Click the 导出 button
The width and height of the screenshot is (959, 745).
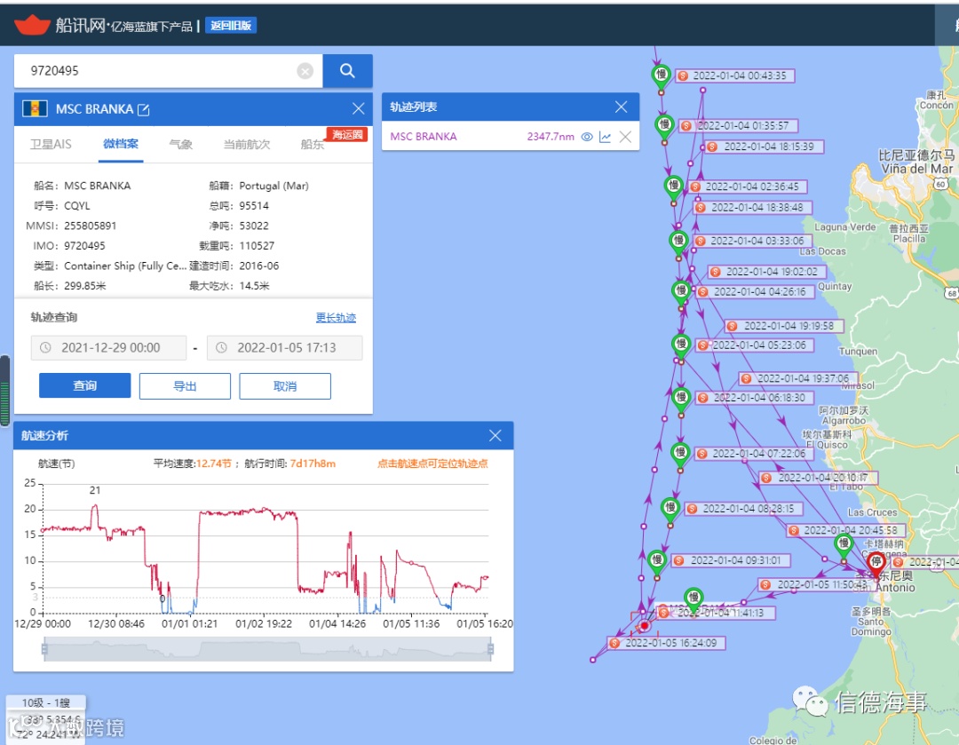coord(185,386)
